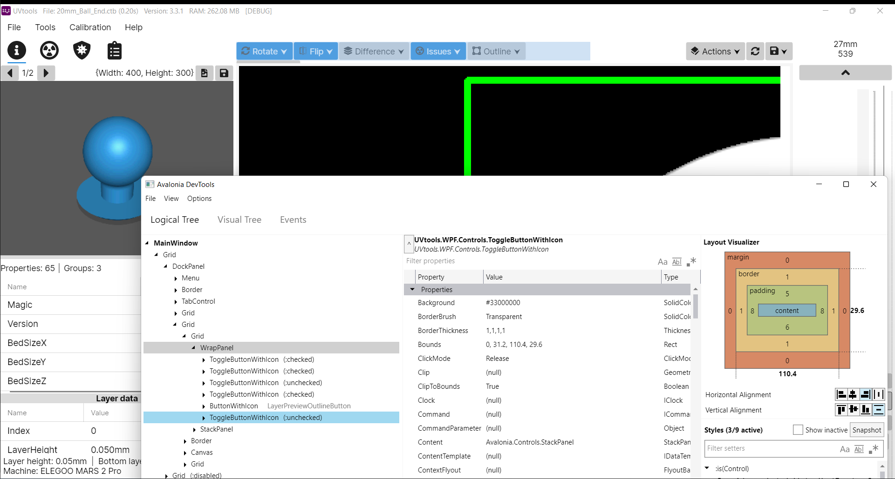This screenshot has width=895, height=479.
Task: Collapse the WrapPanel tree node
Action: (194, 347)
